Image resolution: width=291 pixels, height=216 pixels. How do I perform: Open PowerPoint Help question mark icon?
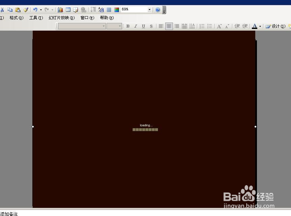(158, 10)
